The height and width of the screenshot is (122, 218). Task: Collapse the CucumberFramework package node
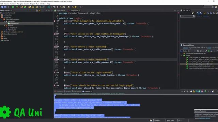coord(2,19)
